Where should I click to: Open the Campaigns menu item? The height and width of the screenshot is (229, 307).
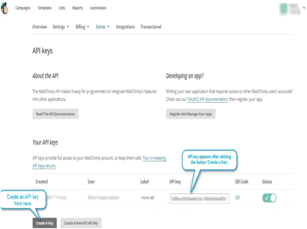tap(23, 8)
